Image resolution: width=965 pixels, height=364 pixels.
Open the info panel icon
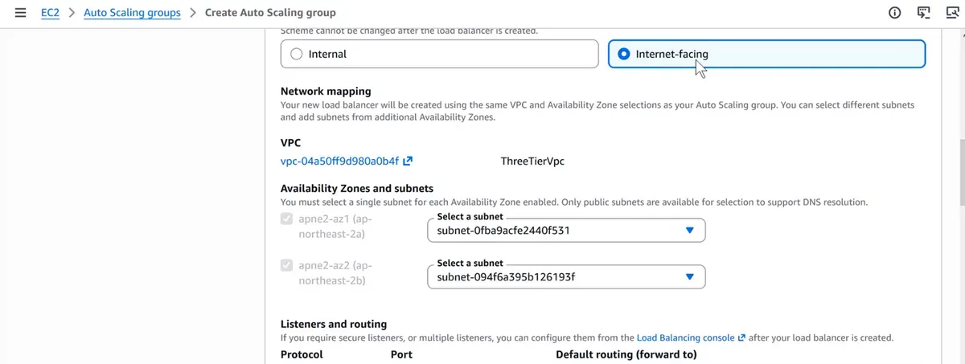(894, 13)
